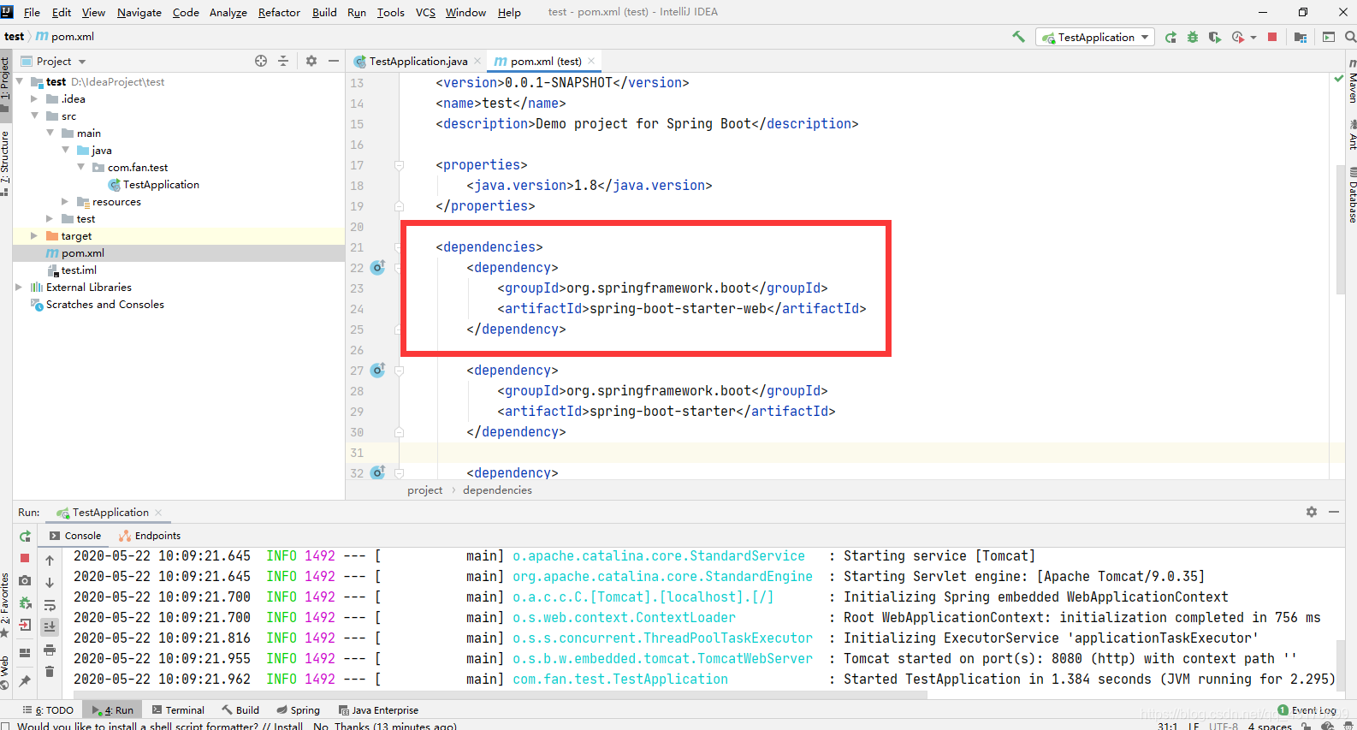1357x730 pixels.
Task: Click the Build project hammer icon
Action: point(1018,37)
